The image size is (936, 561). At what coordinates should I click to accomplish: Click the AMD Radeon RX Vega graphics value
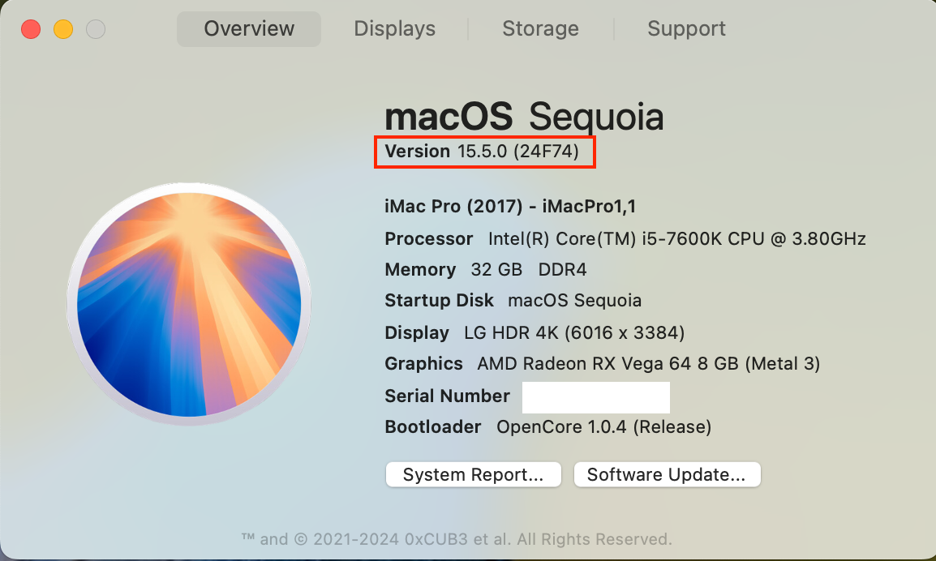(648, 364)
